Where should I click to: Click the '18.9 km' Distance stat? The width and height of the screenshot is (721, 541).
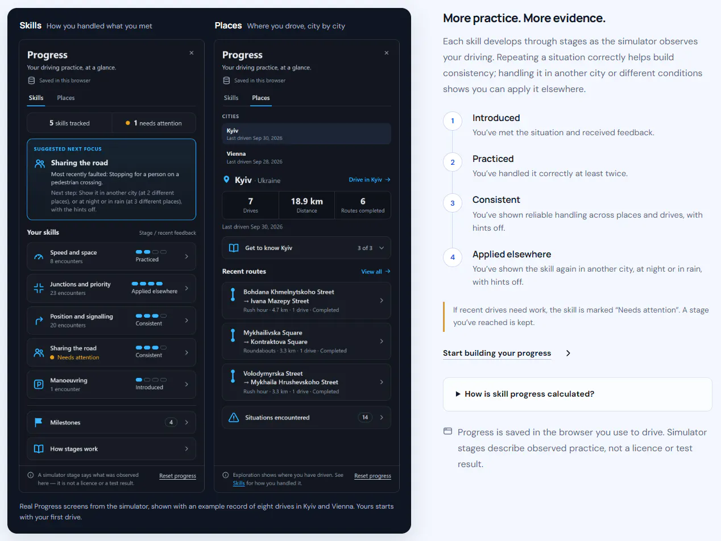pyautogui.click(x=306, y=205)
